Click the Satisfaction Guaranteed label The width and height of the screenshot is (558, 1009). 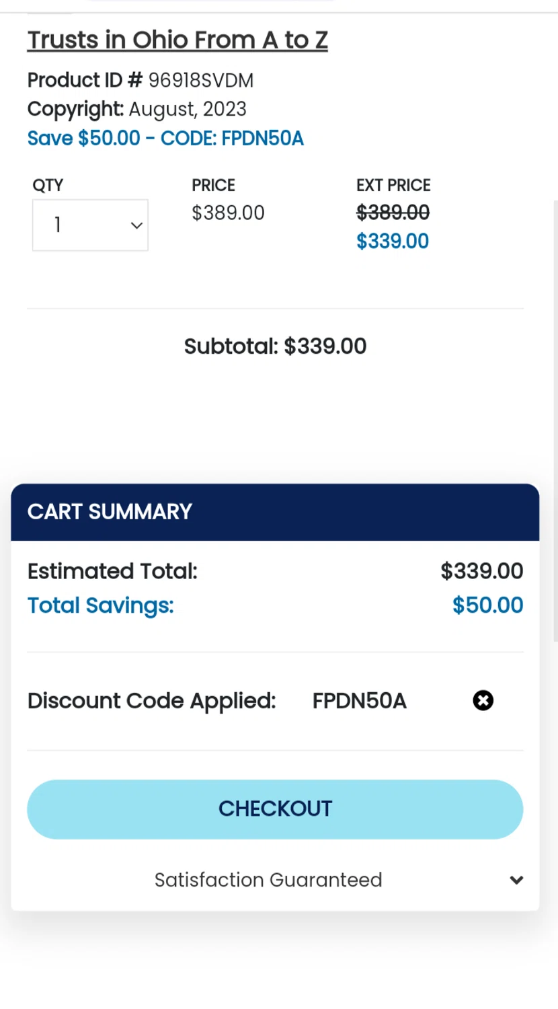[x=268, y=880]
